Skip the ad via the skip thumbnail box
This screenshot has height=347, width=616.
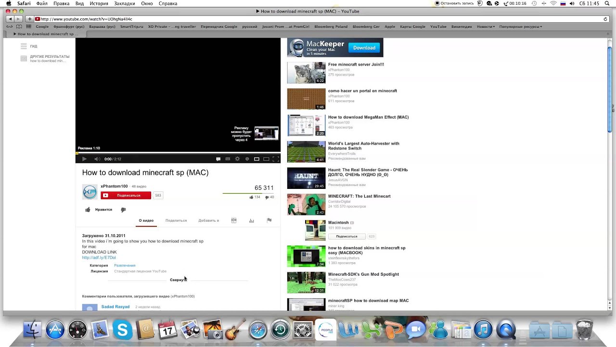267,133
